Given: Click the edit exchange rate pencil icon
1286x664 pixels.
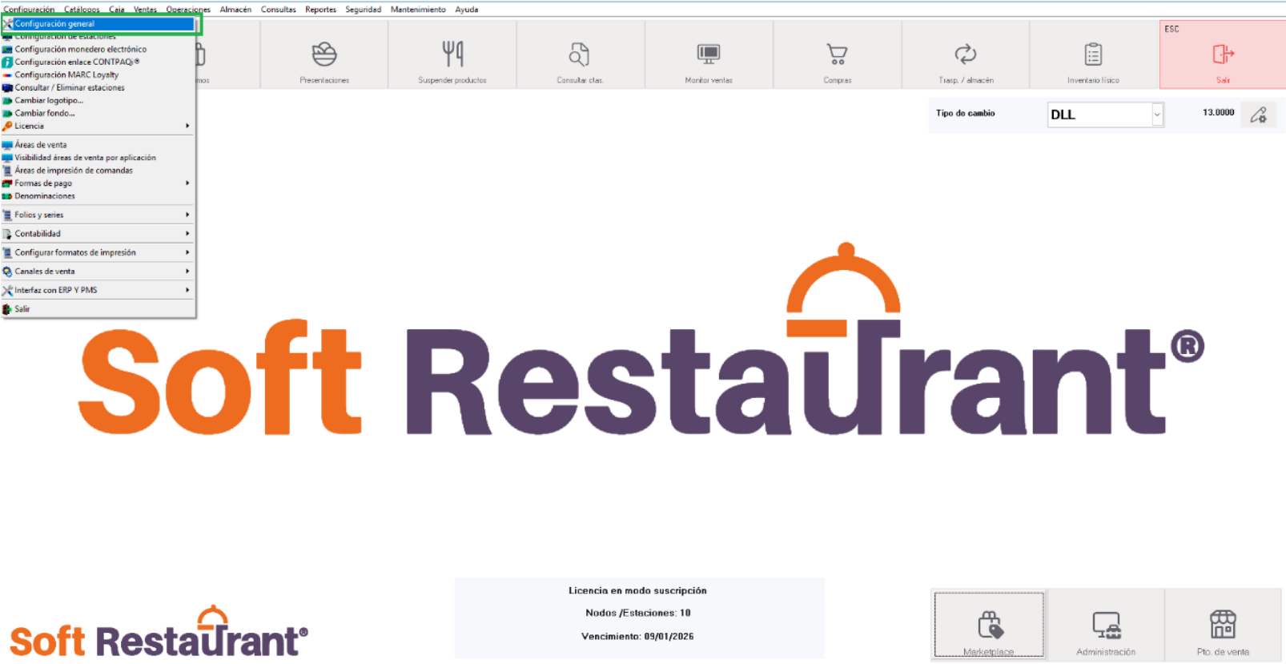Looking at the screenshot, I should [1259, 115].
